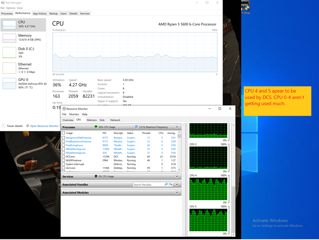Toggle the select-all Image header checkbox
Viewport: 319px width, 240px height.
pyautogui.click(x=63, y=133)
